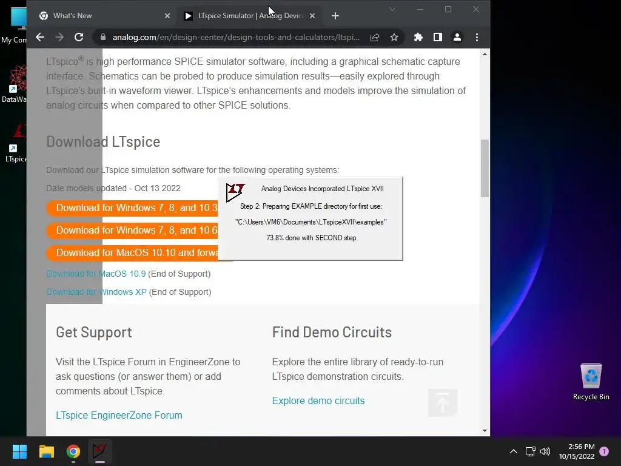Reload the LTspice page

[x=79, y=37]
